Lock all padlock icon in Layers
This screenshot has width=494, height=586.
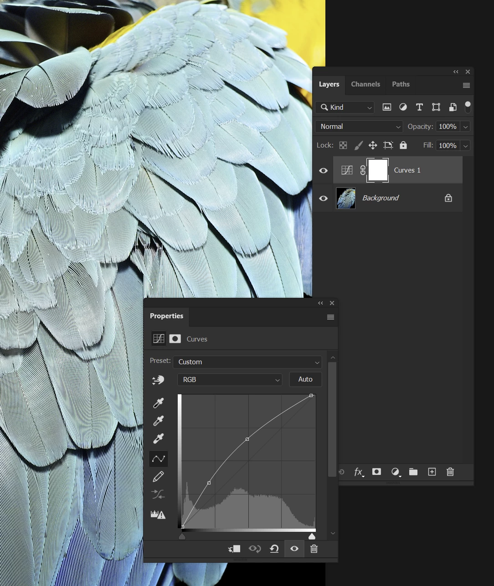[403, 145]
